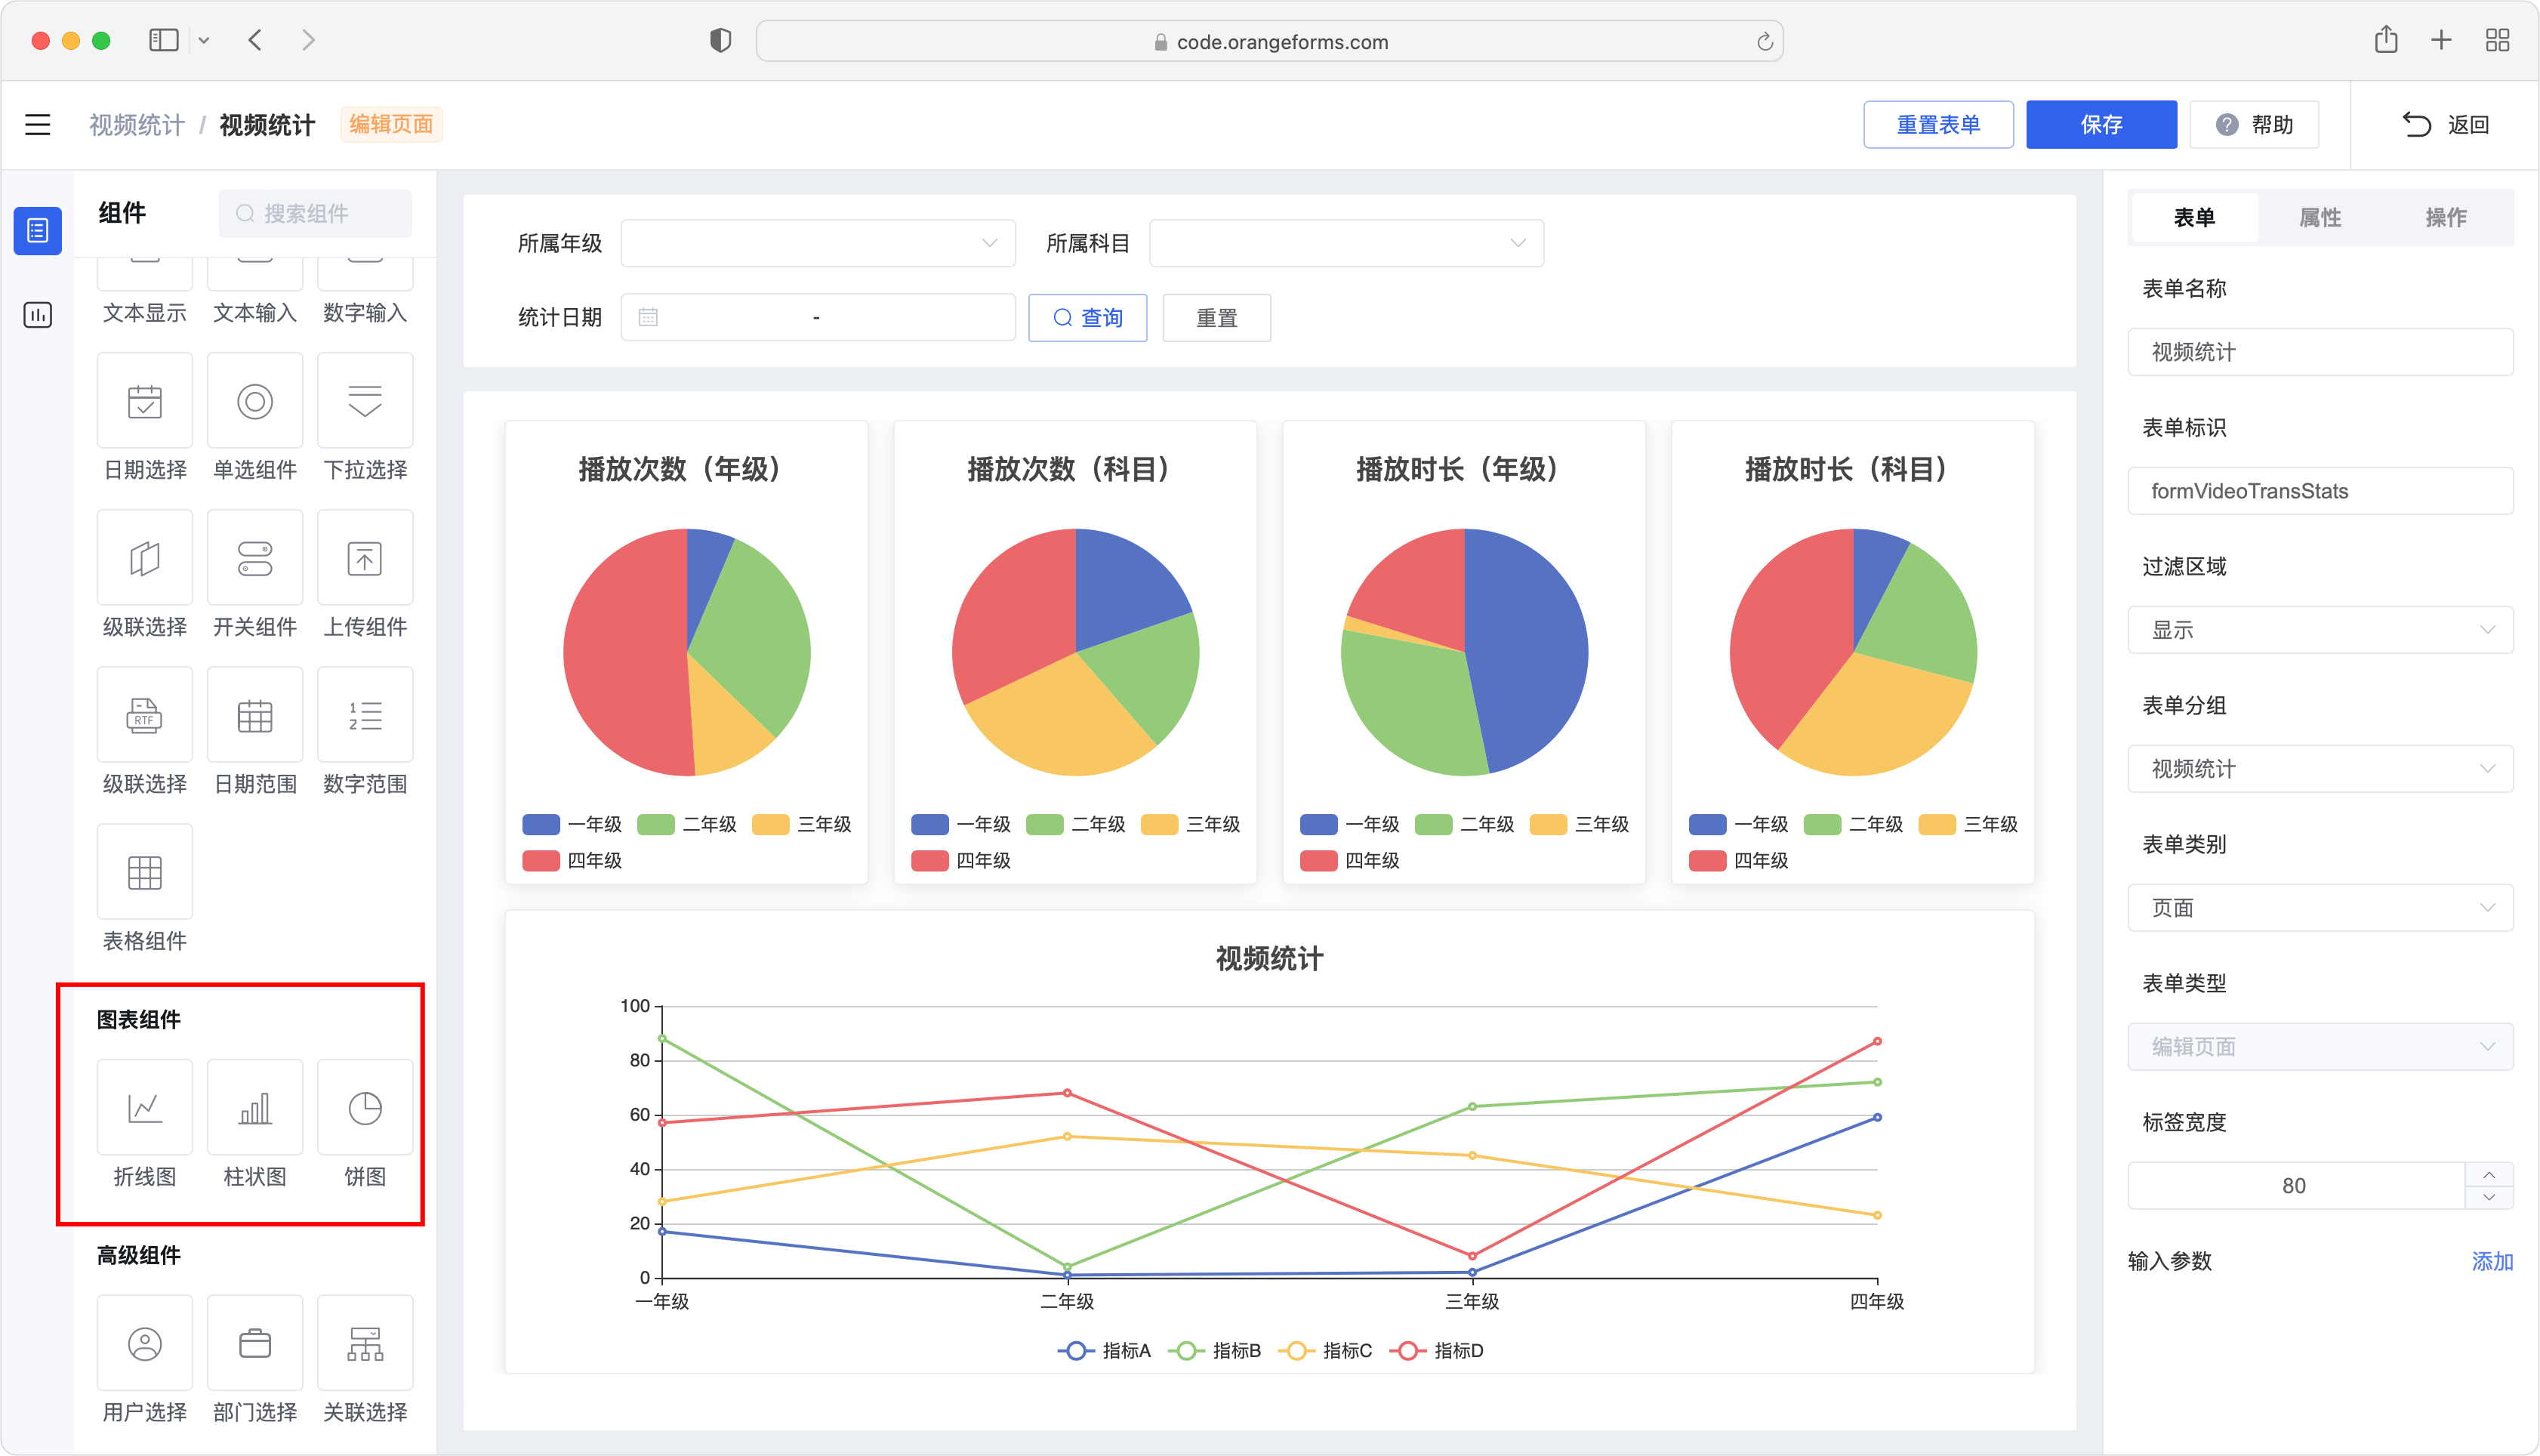This screenshot has width=2540, height=1456.
Task: Pick the 关联选择 relation select icon
Action: [x=365, y=1343]
